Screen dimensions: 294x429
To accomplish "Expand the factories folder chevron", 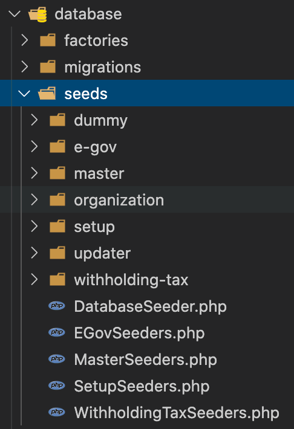I will click(25, 40).
